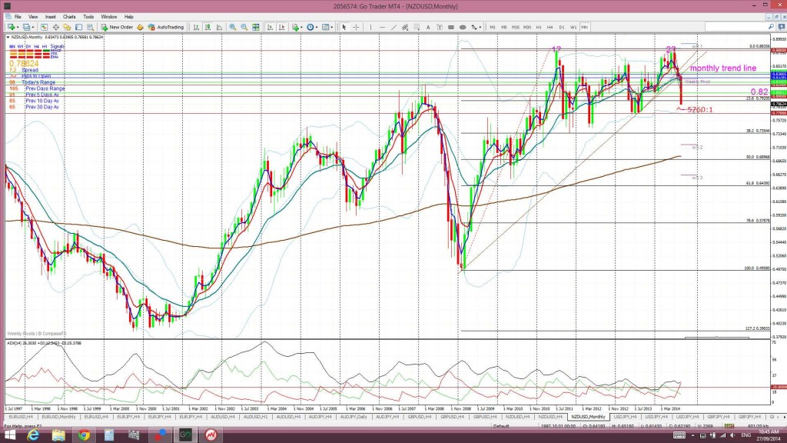Image resolution: width=787 pixels, height=443 pixels.
Task: Open Google Chrome from the taskbar
Action: coord(84,435)
